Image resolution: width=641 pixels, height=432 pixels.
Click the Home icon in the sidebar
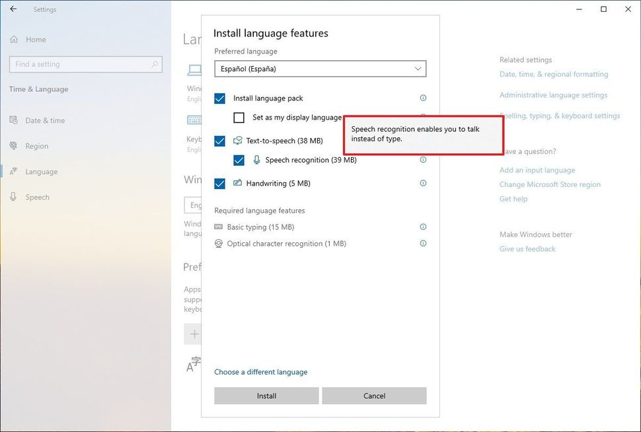[15, 40]
